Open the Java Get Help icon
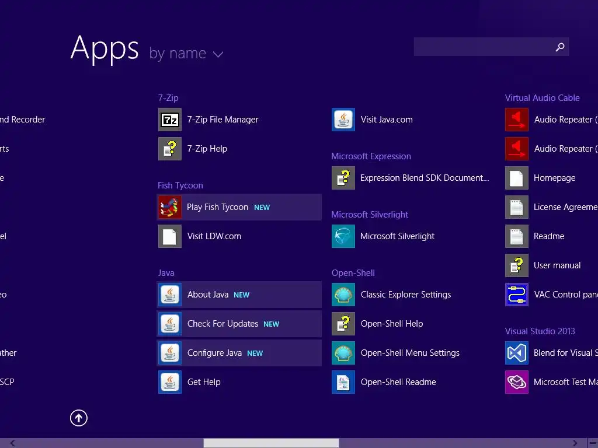 [x=170, y=382]
